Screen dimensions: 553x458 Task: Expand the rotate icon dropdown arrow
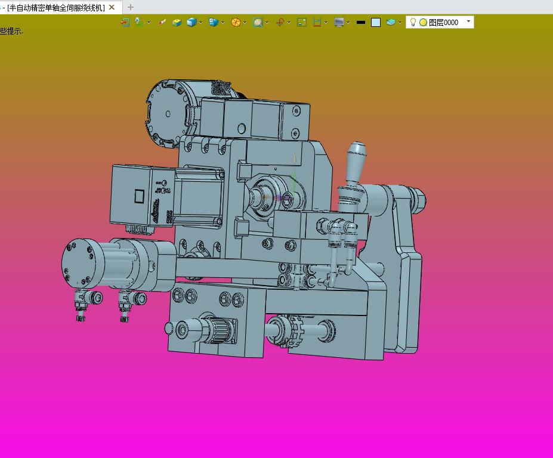pos(289,23)
